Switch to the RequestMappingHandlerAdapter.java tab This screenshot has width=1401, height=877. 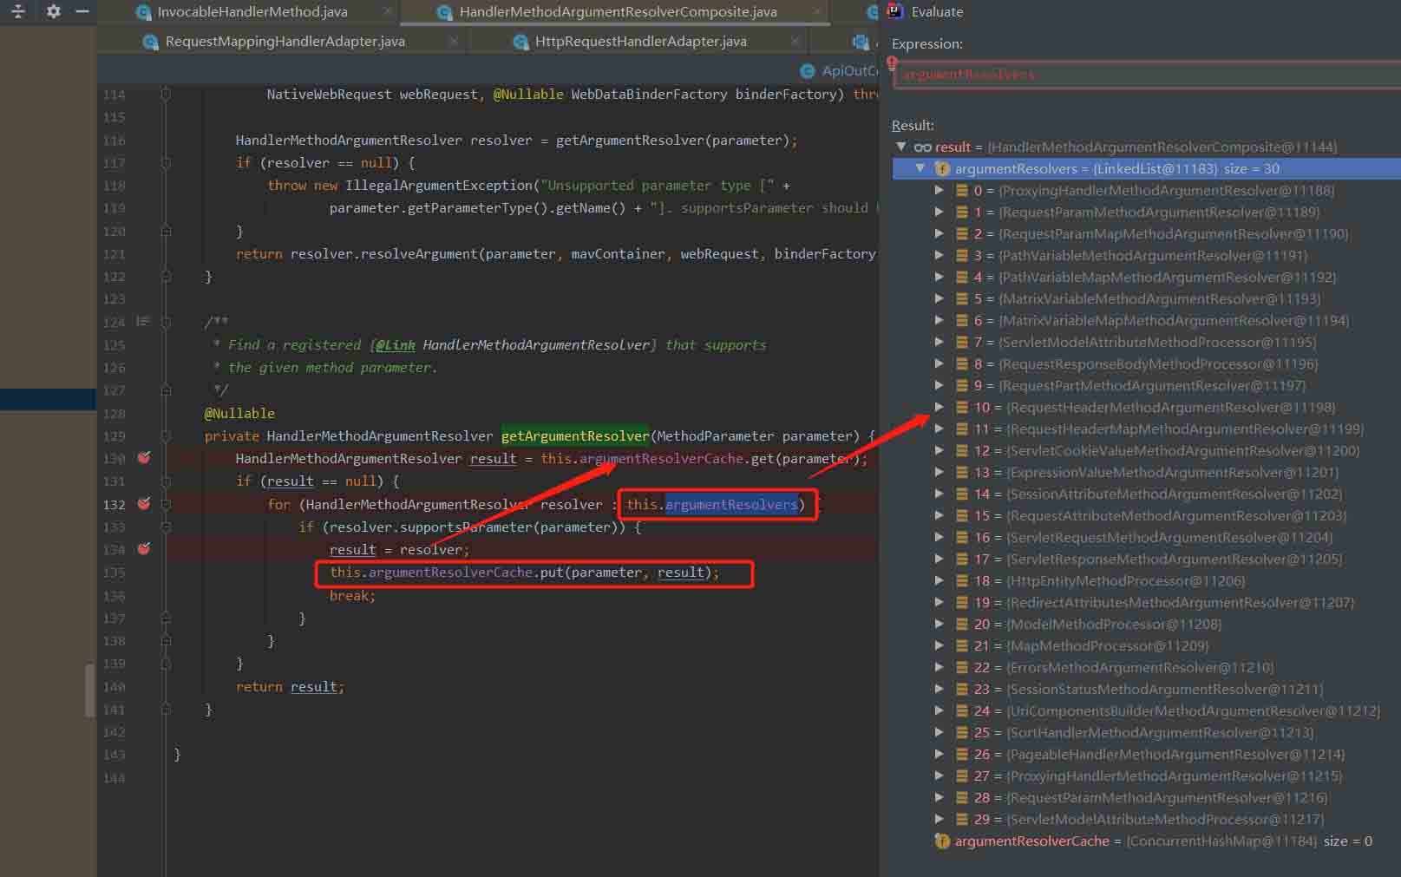pos(285,41)
